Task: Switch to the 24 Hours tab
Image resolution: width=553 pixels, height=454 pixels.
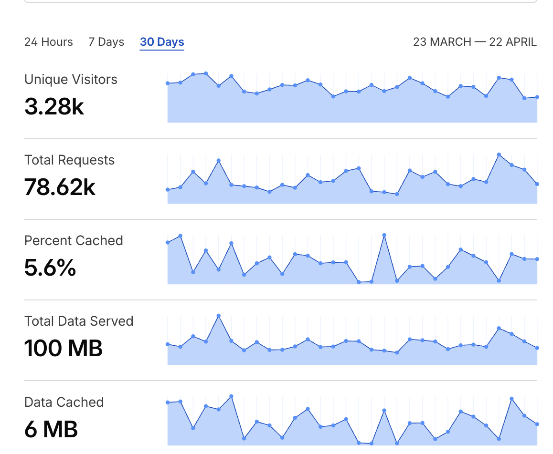Action: point(48,42)
